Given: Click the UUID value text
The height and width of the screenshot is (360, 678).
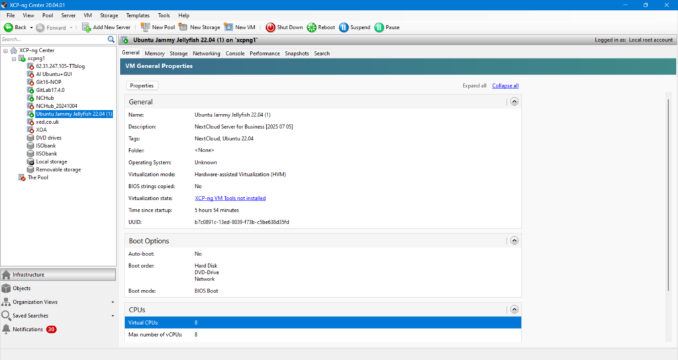Looking at the screenshot, I should 242,222.
